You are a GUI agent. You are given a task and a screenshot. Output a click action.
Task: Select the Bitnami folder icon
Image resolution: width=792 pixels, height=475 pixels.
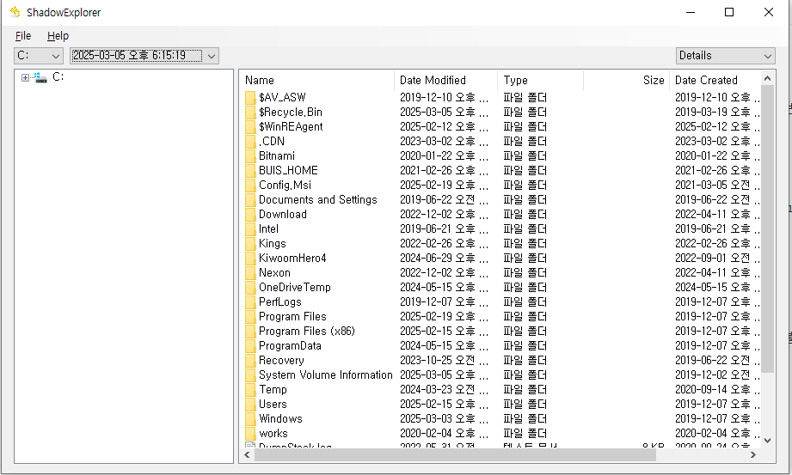[250, 156]
